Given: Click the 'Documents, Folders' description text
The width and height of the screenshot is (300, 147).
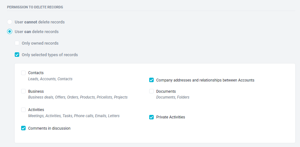Looking at the screenshot, I should point(173,97).
